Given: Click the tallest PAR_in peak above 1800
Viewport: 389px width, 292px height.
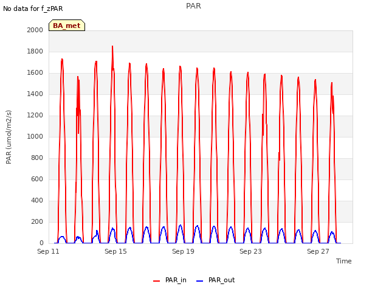Looking at the screenshot, I should [112, 46].
